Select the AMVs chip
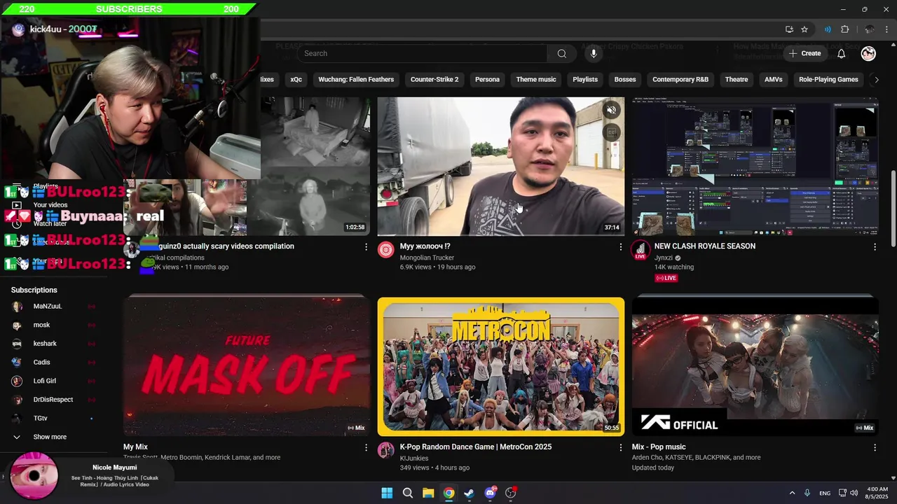The height and width of the screenshot is (504, 897). pyautogui.click(x=774, y=79)
